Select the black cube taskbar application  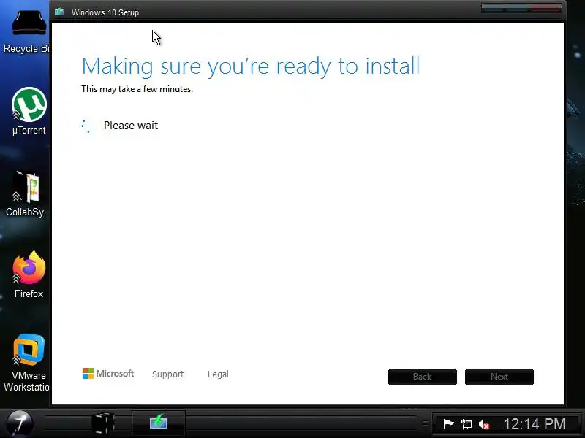(102, 423)
